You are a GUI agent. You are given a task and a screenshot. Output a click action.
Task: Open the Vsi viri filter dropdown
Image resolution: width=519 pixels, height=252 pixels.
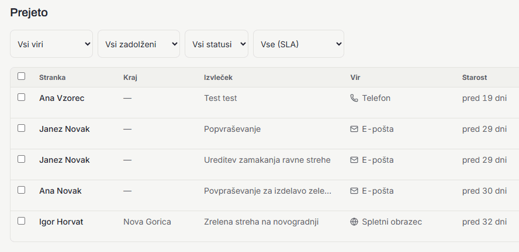51,44
